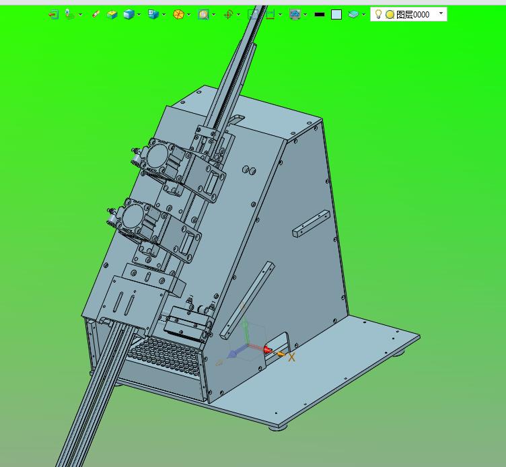Click the part filter picking icon
The width and height of the screenshot is (506, 467).
pyautogui.click(x=69, y=14)
